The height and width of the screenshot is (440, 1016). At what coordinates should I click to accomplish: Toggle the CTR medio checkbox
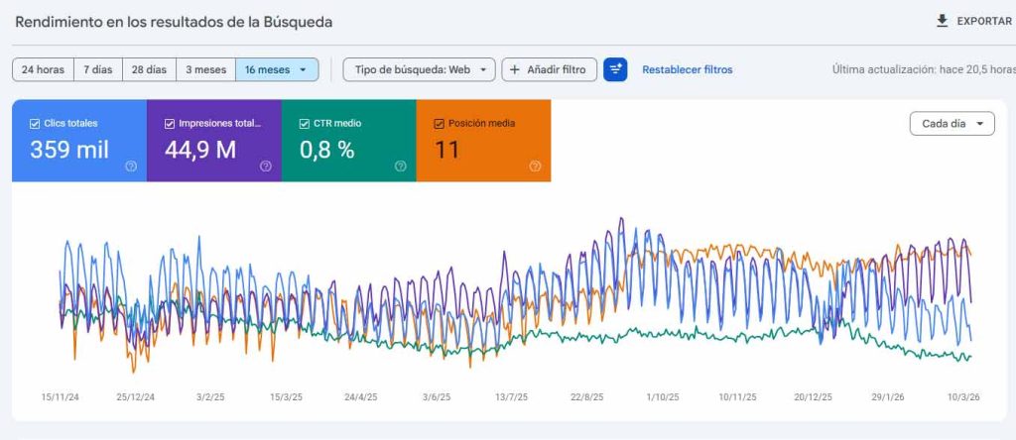(x=305, y=124)
